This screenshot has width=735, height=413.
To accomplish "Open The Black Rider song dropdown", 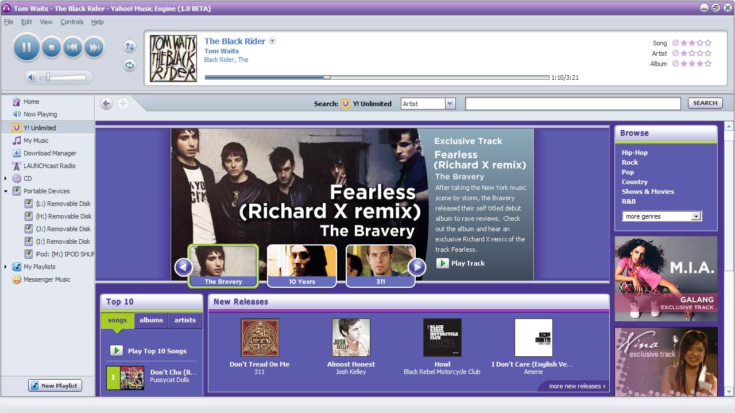I will click(273, 41).
